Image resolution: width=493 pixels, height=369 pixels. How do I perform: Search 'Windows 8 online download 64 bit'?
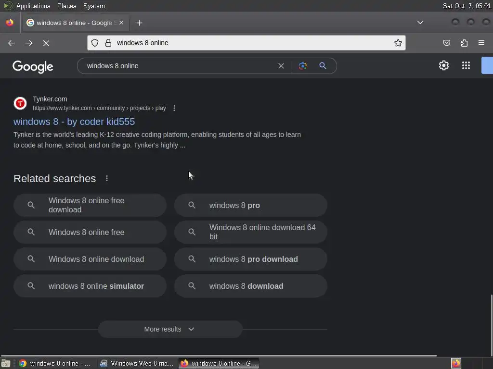tap(251, 232)
